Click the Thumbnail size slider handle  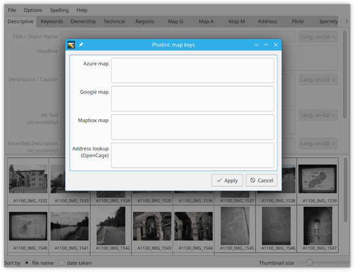coord(309,262)
